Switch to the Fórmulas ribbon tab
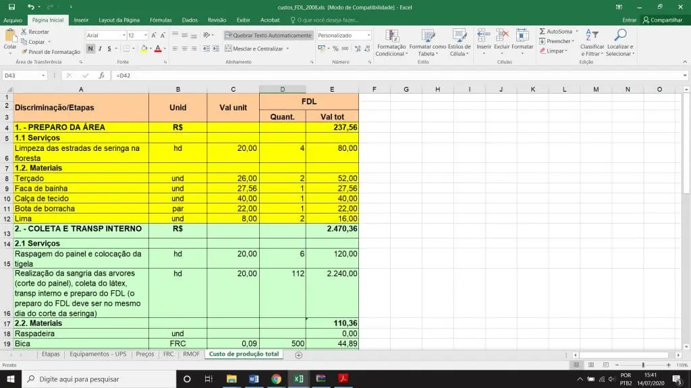 161,20
